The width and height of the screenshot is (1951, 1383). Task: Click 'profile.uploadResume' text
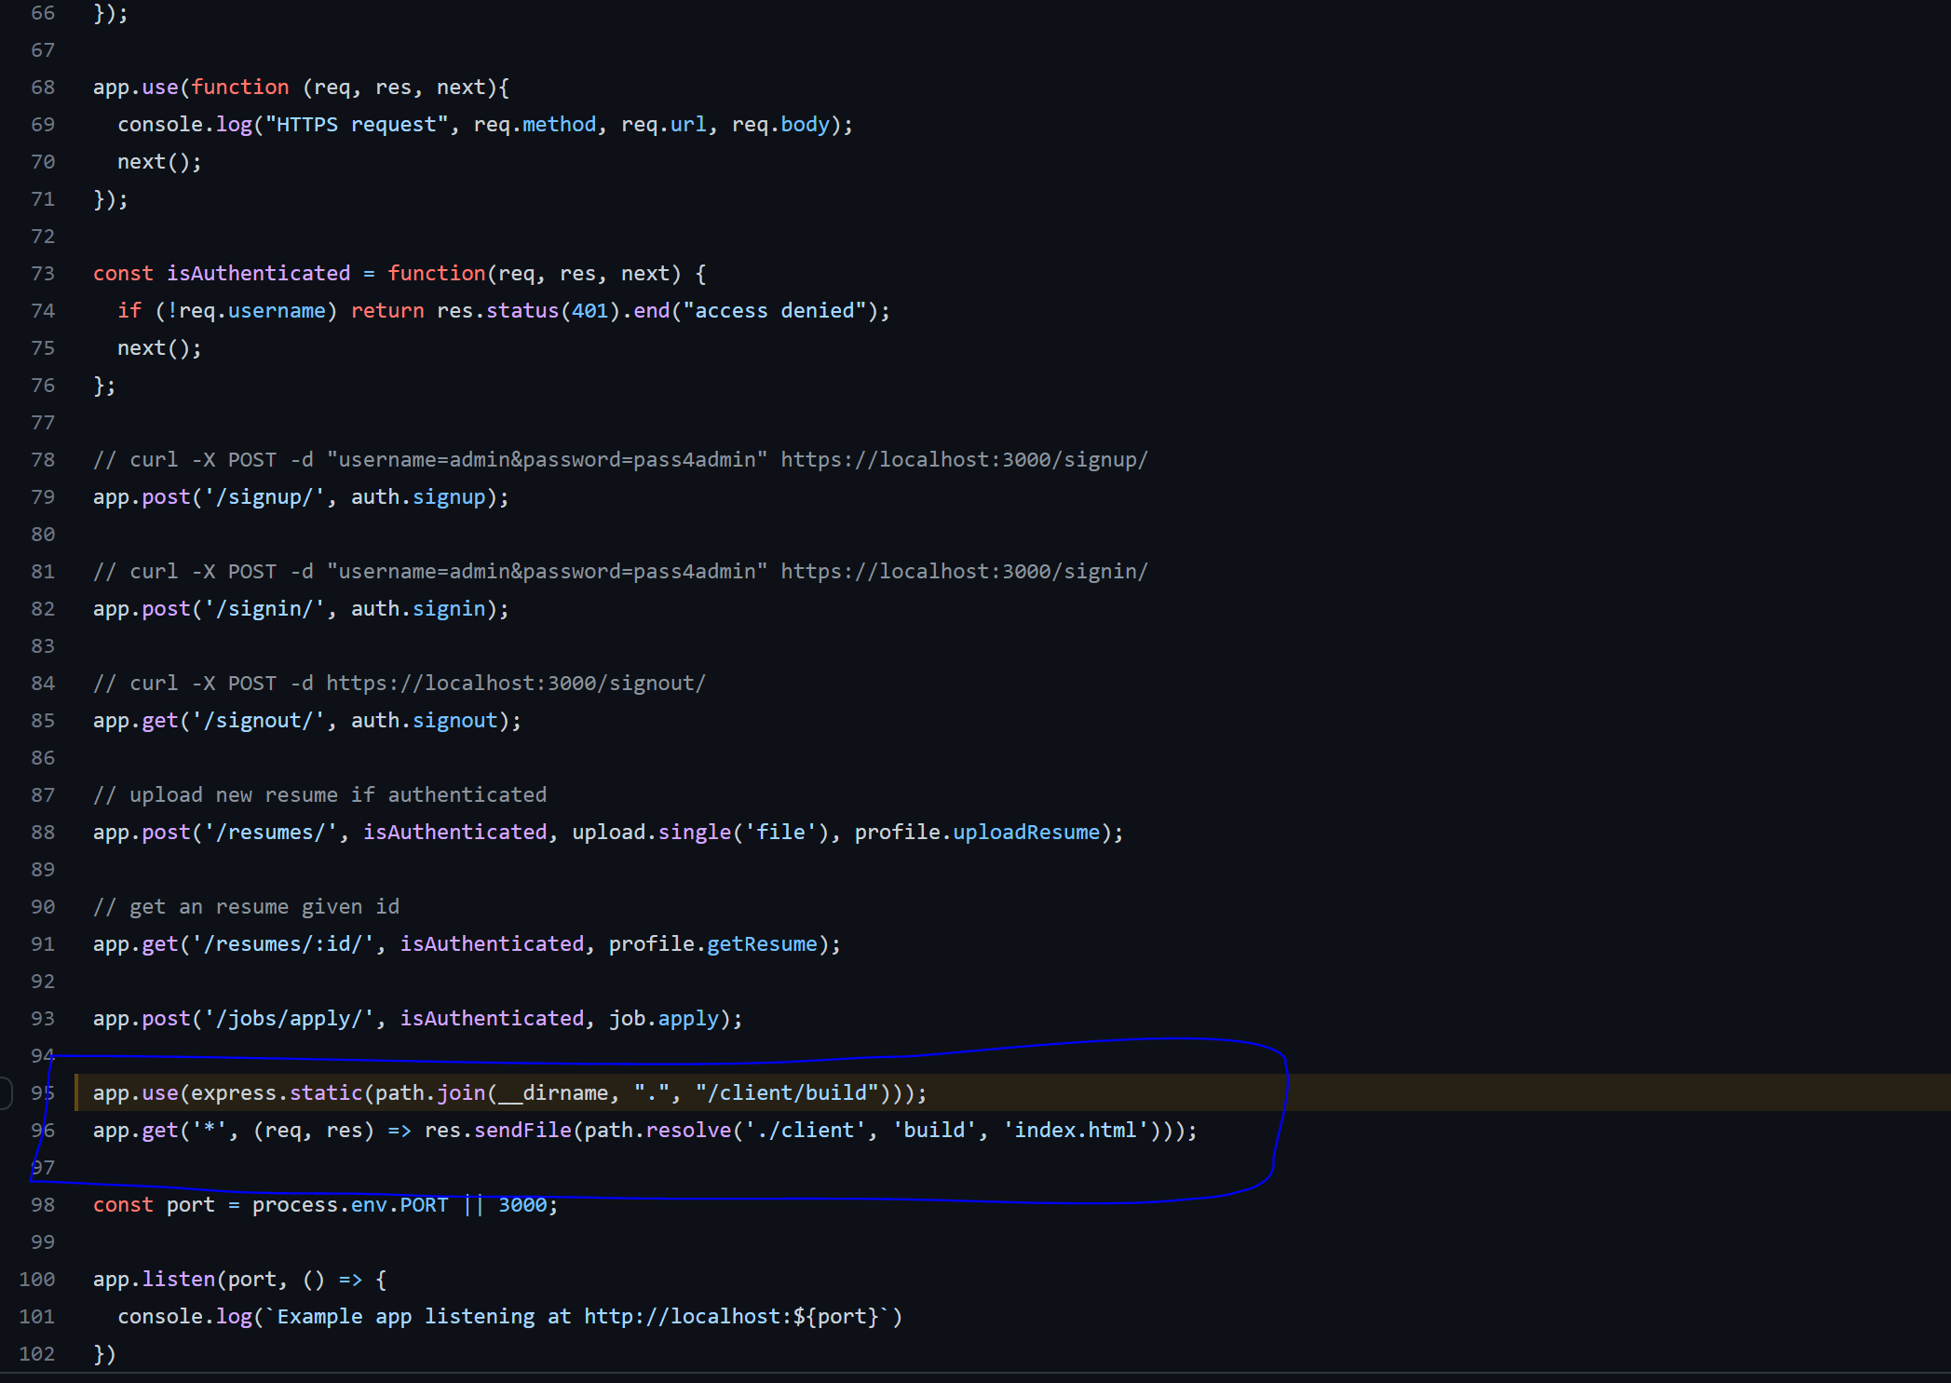(x=978, y=833)
